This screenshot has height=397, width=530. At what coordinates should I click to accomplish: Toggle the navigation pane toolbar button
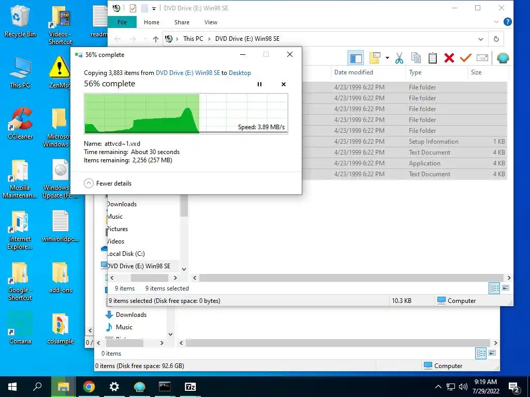(x=355, y=58)
